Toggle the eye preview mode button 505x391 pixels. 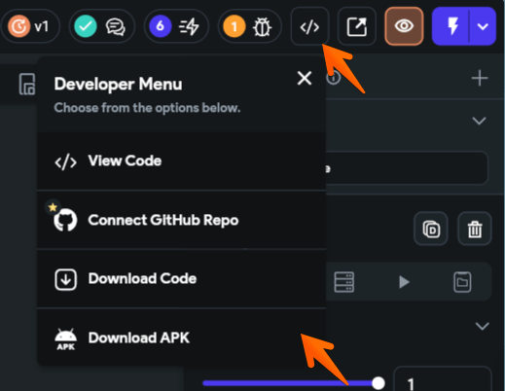pyautogui.click(x=404, y=26)
